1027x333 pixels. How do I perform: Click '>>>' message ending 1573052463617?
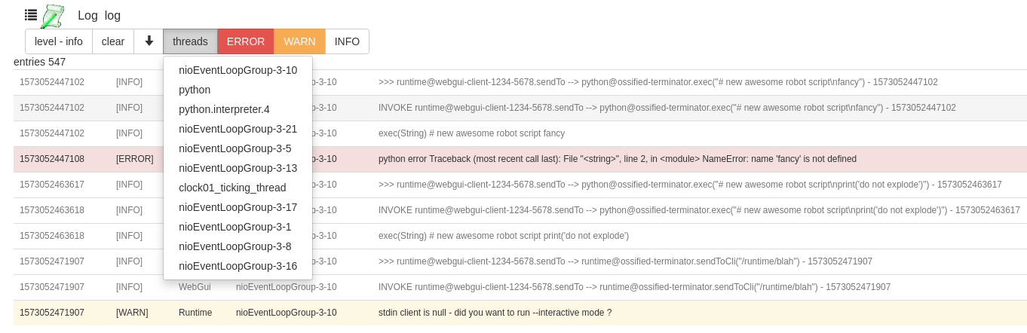click(690, 185)
